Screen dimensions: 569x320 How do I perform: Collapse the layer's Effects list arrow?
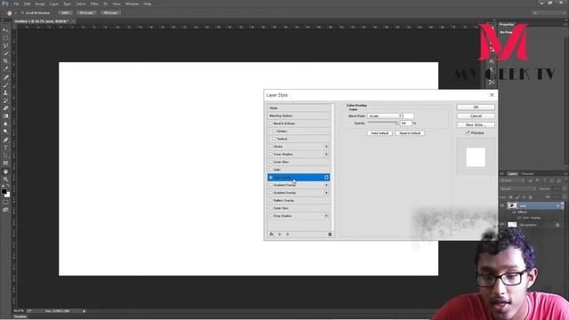tap(562, 205)
